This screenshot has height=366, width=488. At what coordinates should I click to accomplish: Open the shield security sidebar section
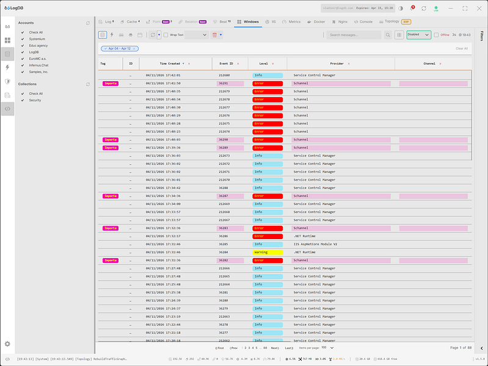[x=7, y=82]
